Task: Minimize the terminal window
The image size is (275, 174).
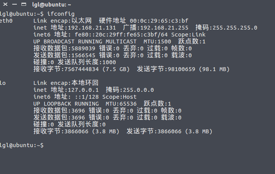Action: coord(14,5)
